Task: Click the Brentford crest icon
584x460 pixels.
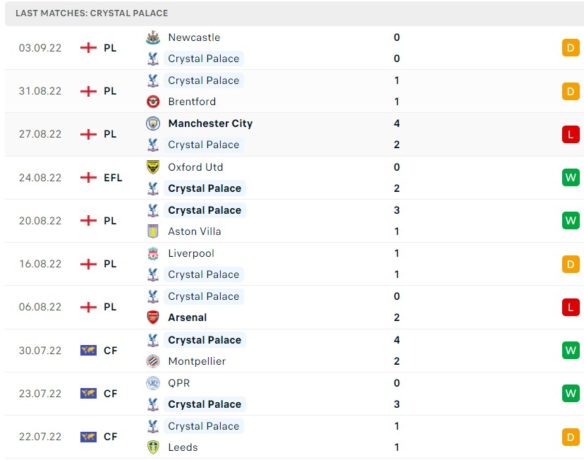Action: pos(153,102)
